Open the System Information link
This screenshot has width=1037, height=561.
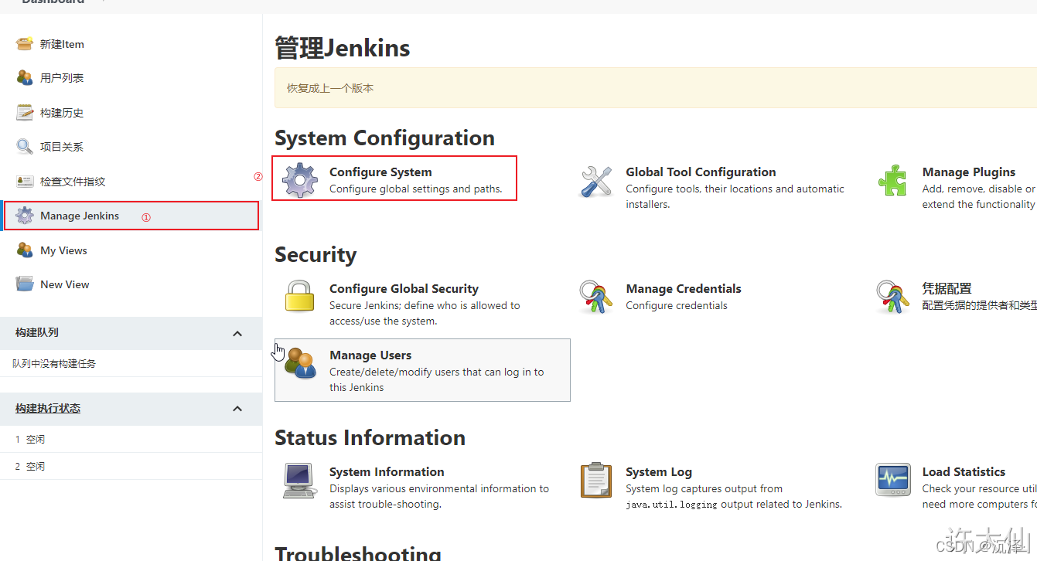387,472
